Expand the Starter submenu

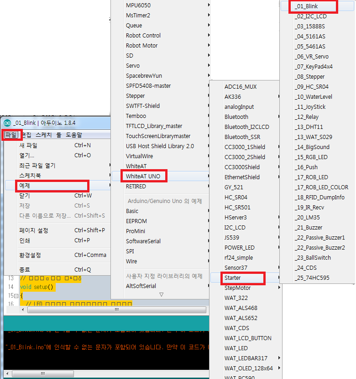[245, 278]
